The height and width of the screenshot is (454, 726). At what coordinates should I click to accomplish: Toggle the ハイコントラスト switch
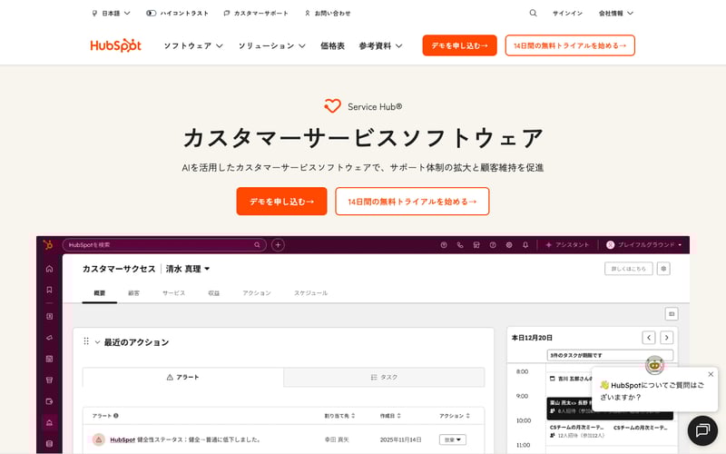(151, 13)
